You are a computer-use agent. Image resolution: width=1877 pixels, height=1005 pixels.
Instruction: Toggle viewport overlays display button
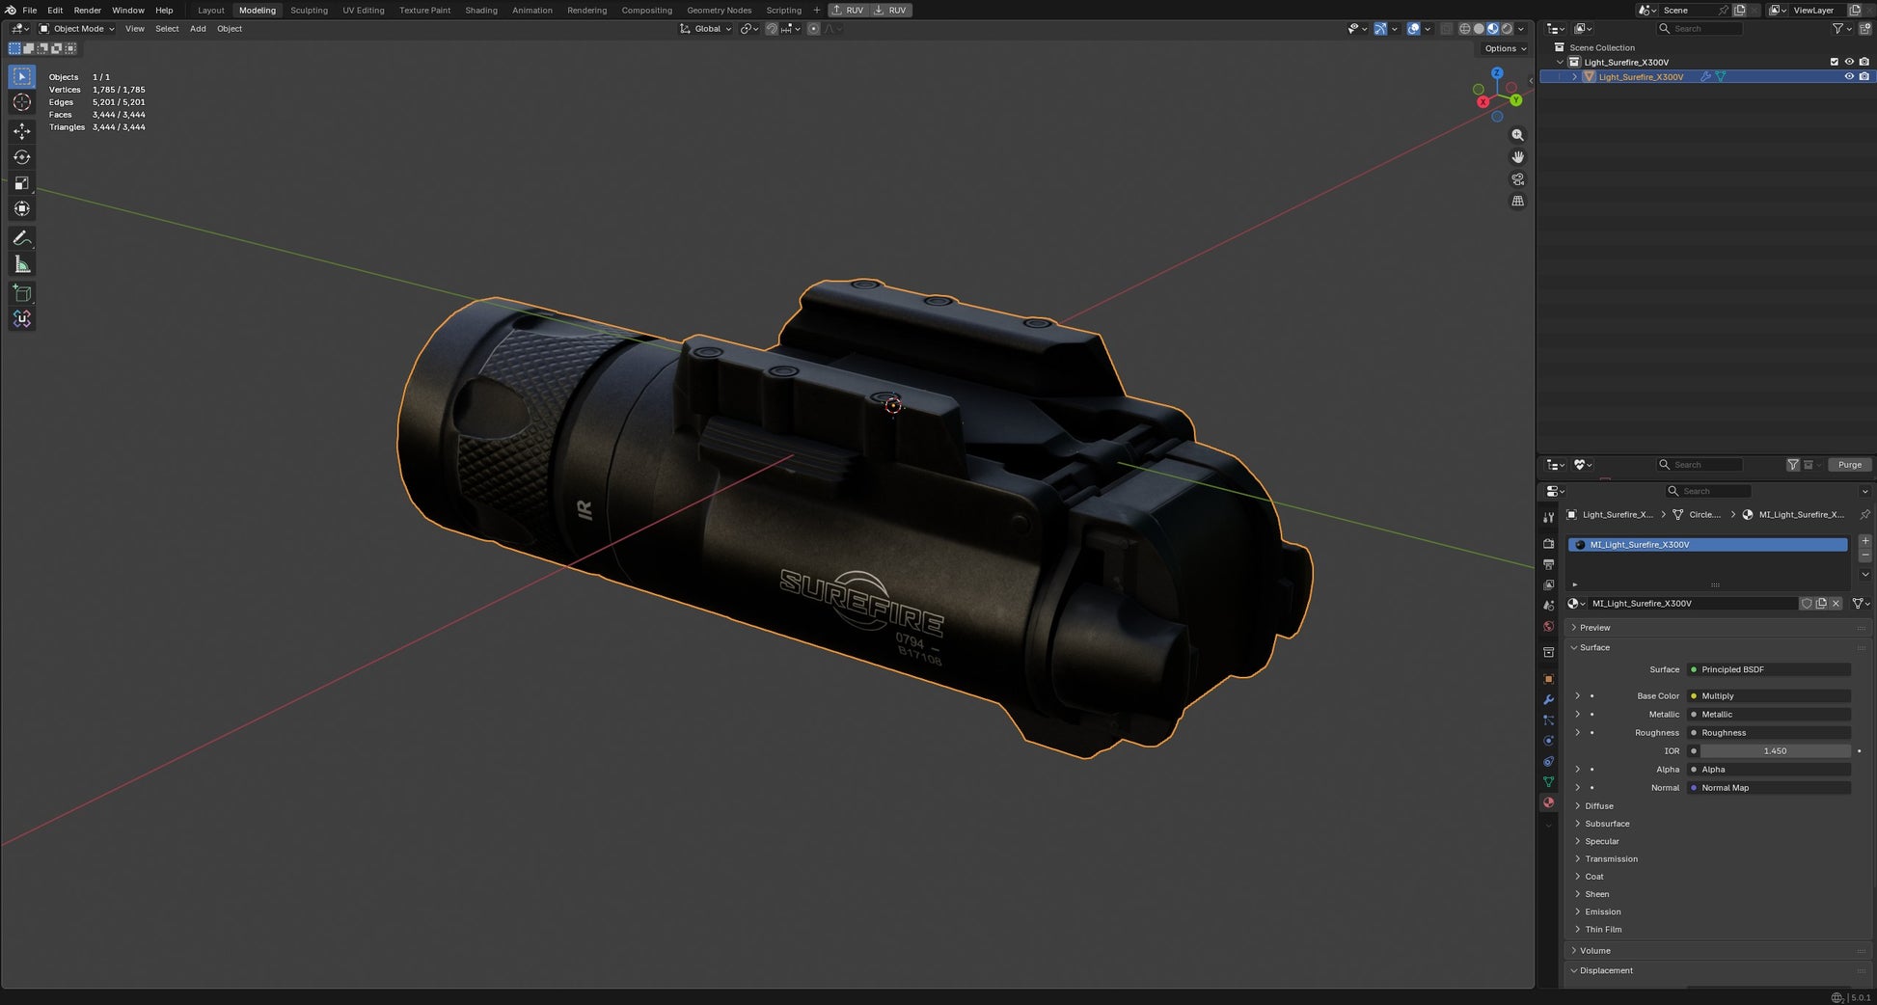coord(1413,29)
